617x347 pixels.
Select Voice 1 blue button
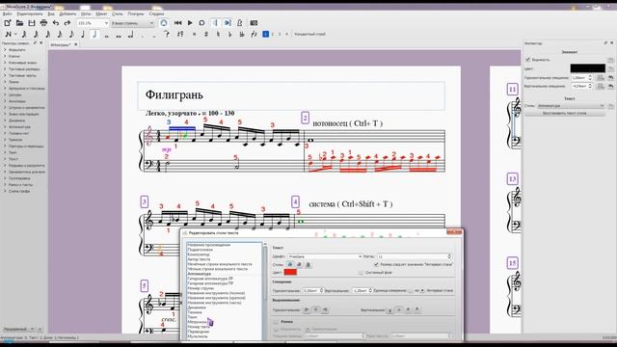[x=266, y=35]
